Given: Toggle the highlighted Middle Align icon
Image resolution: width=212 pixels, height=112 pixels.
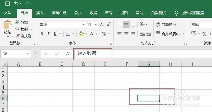Looking at the screenshot, I should 126,24.
